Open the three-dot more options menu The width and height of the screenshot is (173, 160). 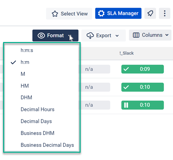coord(165,13)
